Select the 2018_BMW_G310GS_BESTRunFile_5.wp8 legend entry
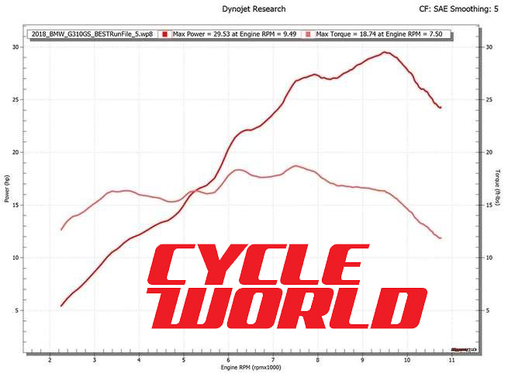The height and width of the screenshot is (381, 508). (91, 35)
